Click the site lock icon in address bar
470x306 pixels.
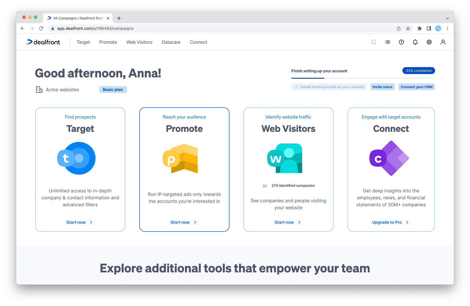52,28
